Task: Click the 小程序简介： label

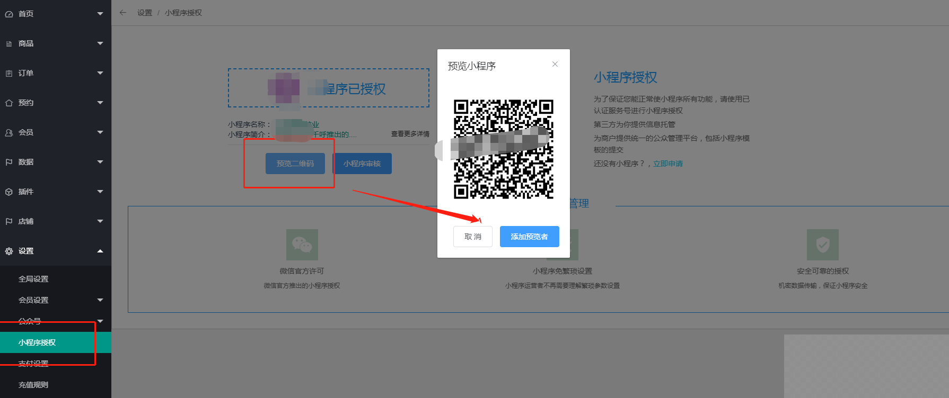Action: [250, 134]
